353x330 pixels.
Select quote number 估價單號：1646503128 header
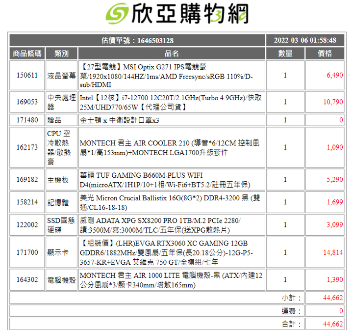coord(137,40)
